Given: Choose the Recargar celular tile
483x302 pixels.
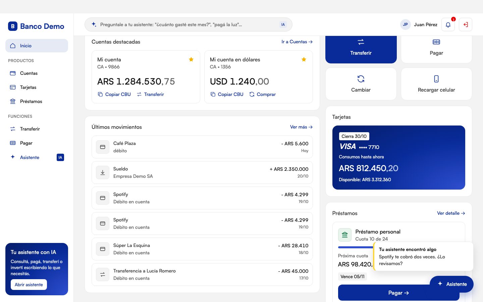Looking at the screenshot, I should 436,84.
